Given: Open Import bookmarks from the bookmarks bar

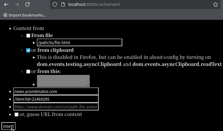Looking at the screenshot, I should pyautogui.click(x=27, y=15).
